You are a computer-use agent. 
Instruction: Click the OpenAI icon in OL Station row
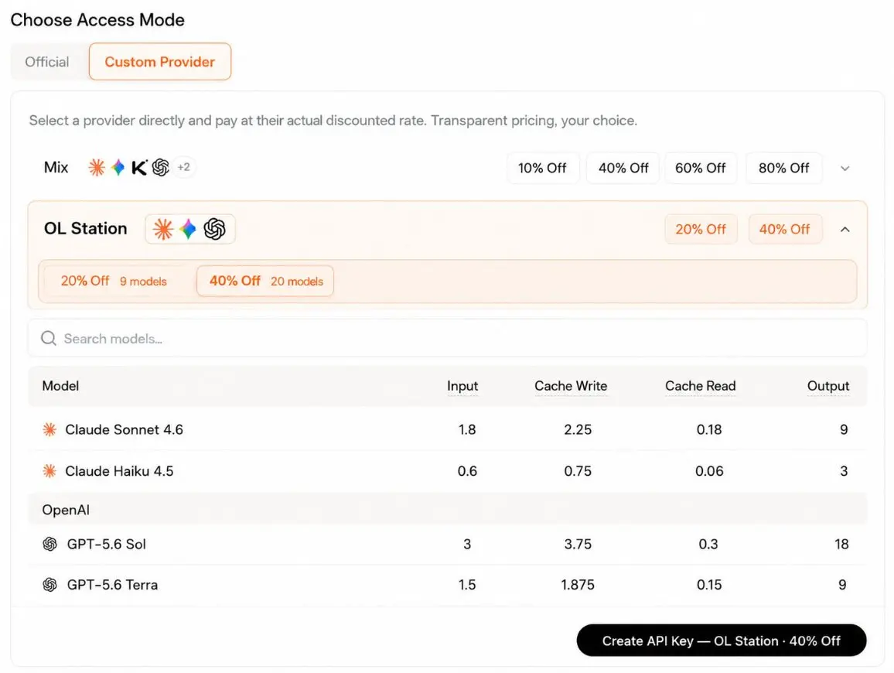pos(214,229)
